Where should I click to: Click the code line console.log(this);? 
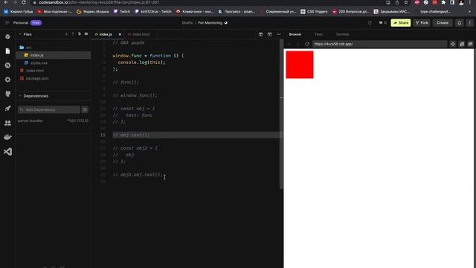point(142,63)
